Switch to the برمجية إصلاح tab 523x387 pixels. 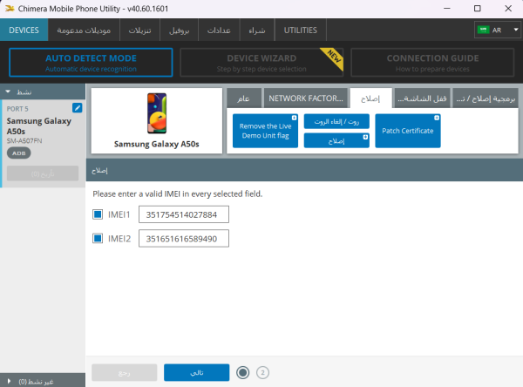486,98
